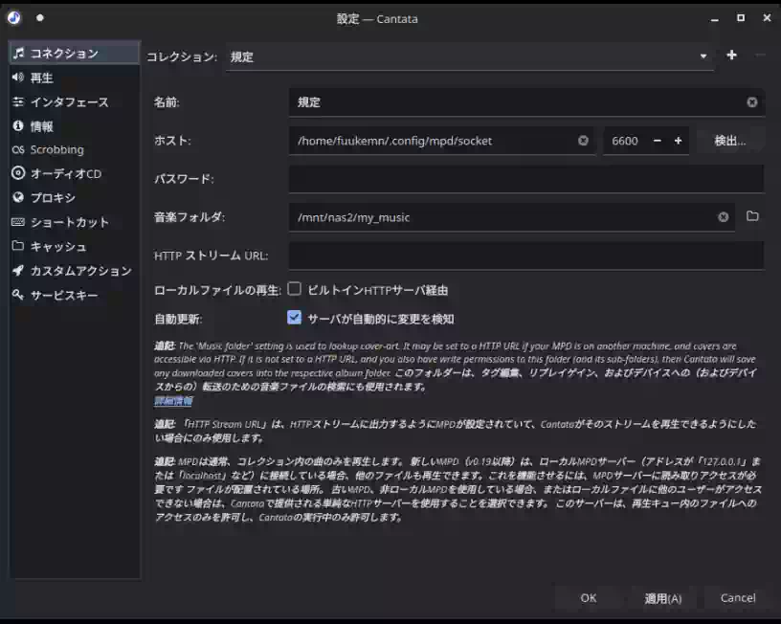Open the オーディオCD settings page
Screen dimensions: 781x624
coord(74,173)
